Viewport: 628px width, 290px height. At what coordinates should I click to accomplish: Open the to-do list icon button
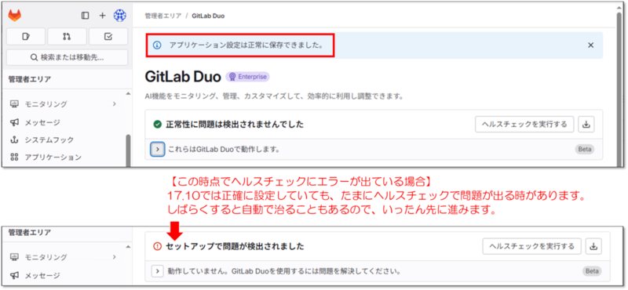coord(108,36)
